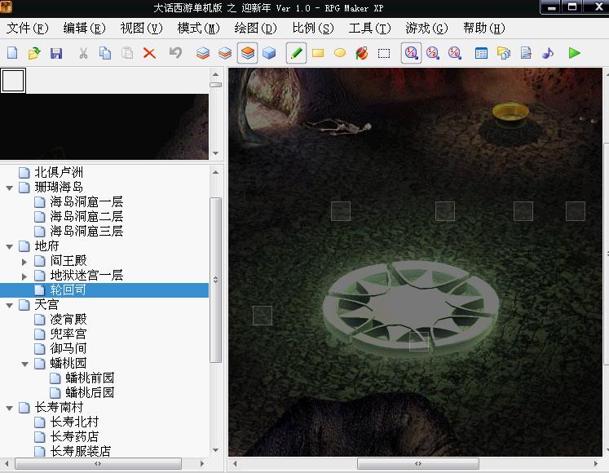Select layer 1 editing mode icon
The image size is (609, 473).
pyautogui.click(x=203, y=53)
